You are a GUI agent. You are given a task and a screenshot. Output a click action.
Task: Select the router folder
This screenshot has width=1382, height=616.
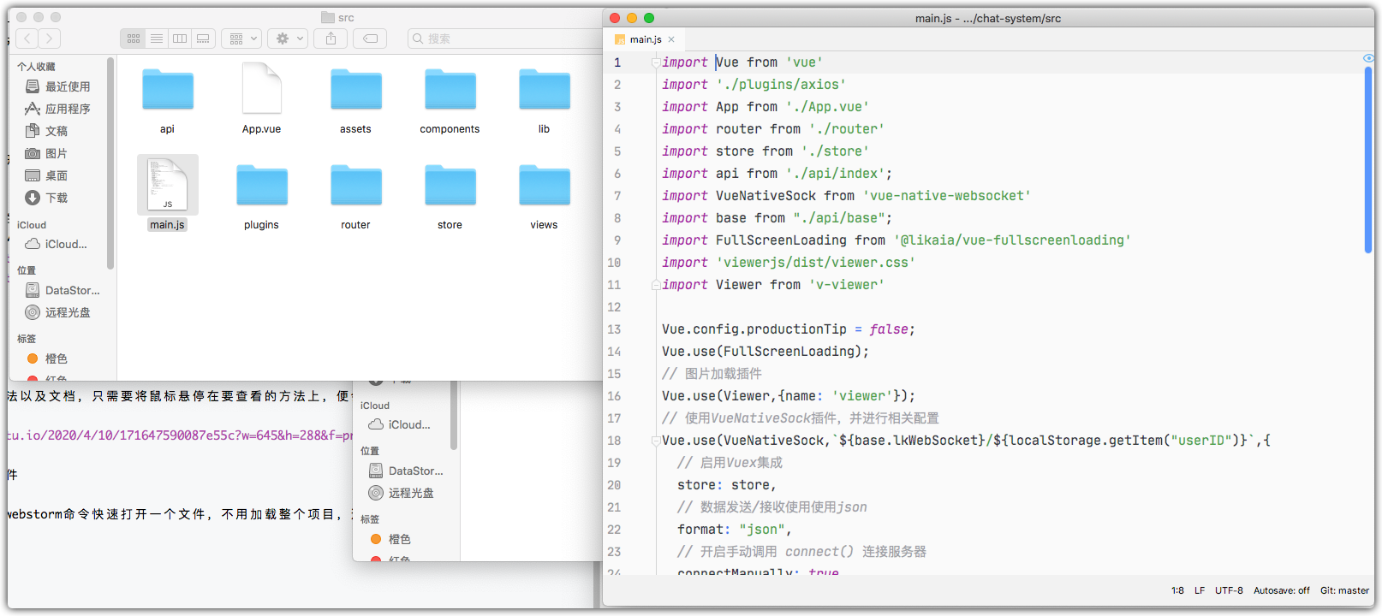356,196
